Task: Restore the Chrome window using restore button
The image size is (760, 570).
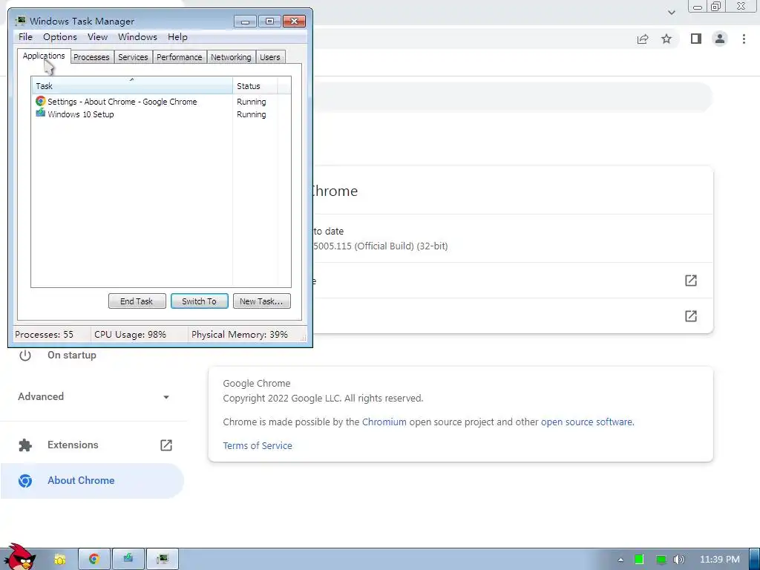Action: [x=716, y=6]
